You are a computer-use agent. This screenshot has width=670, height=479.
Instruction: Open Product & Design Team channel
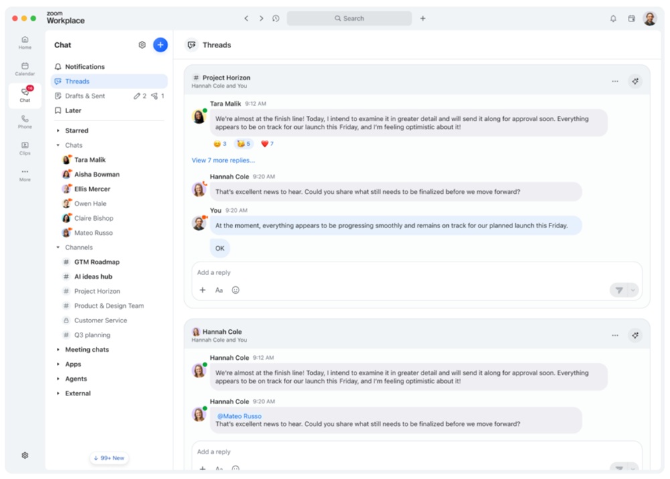click(109, 306)
